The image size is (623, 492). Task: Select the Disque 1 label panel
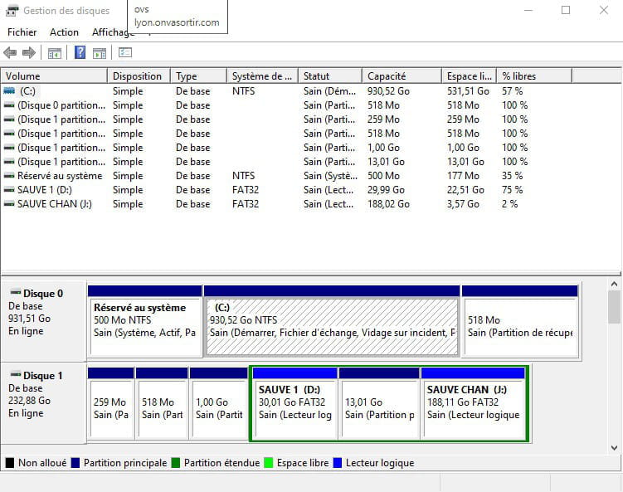coord(43,402)
